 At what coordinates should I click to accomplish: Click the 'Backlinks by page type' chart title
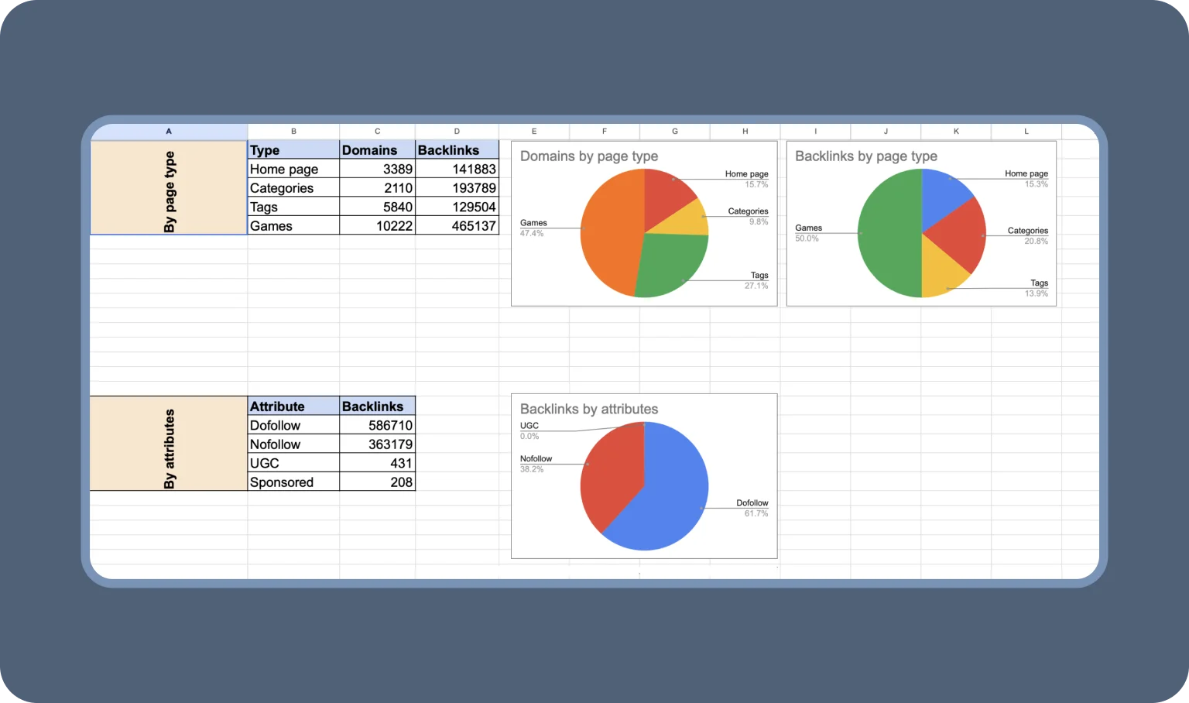tap(866, 156)
